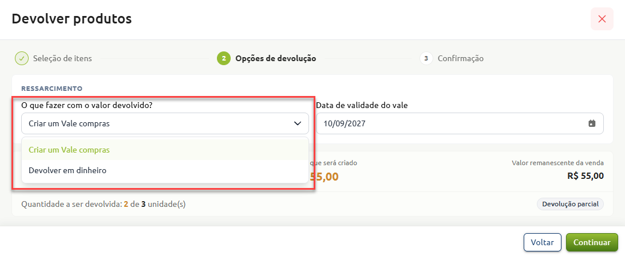Image resolution: width=625 pixels, height=256 pixels.
Task: Close the Devolver produtos dialog
Action: (602, 19)
